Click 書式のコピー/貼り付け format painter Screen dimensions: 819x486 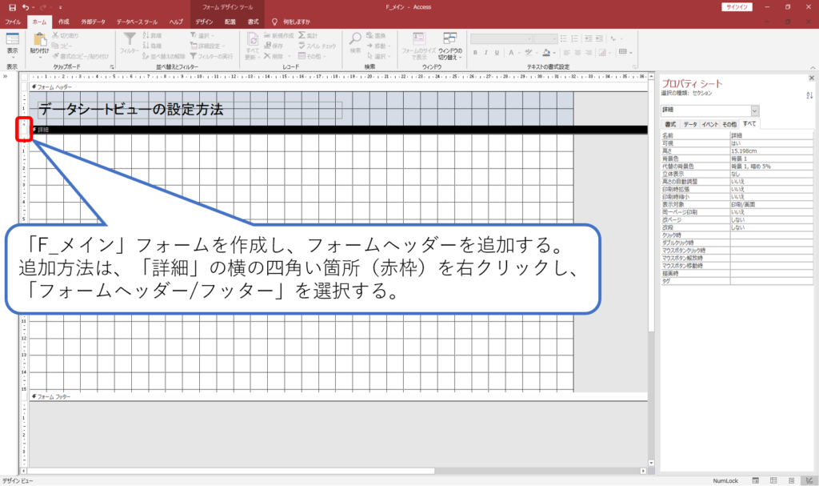coord(81,56)
